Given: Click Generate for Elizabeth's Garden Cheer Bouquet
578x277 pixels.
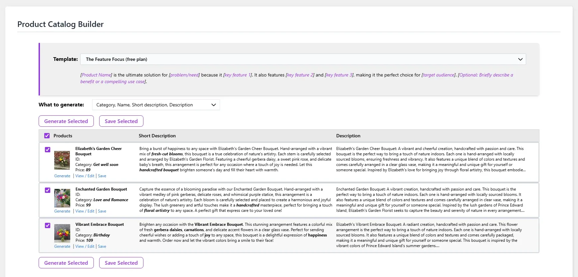Looking at the screenshot, I should (x=62, y=176).
